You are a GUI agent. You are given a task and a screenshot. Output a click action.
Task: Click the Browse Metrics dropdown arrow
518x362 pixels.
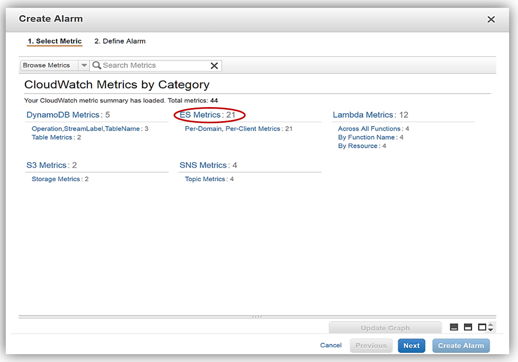[x=84, y=65]
